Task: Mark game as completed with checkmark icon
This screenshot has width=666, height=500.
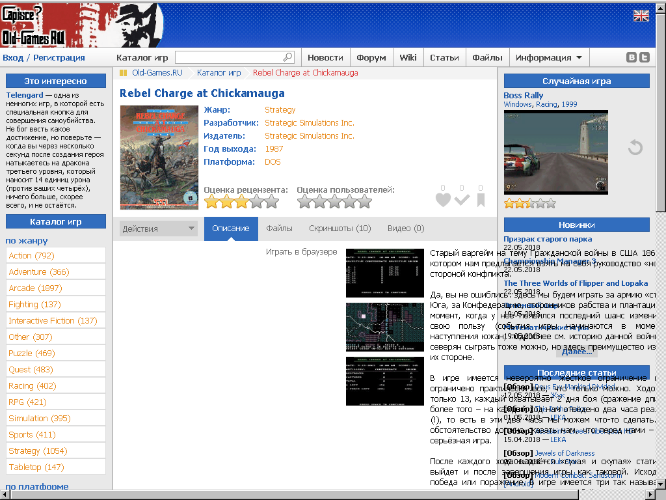Action: (x=462, y=200)
